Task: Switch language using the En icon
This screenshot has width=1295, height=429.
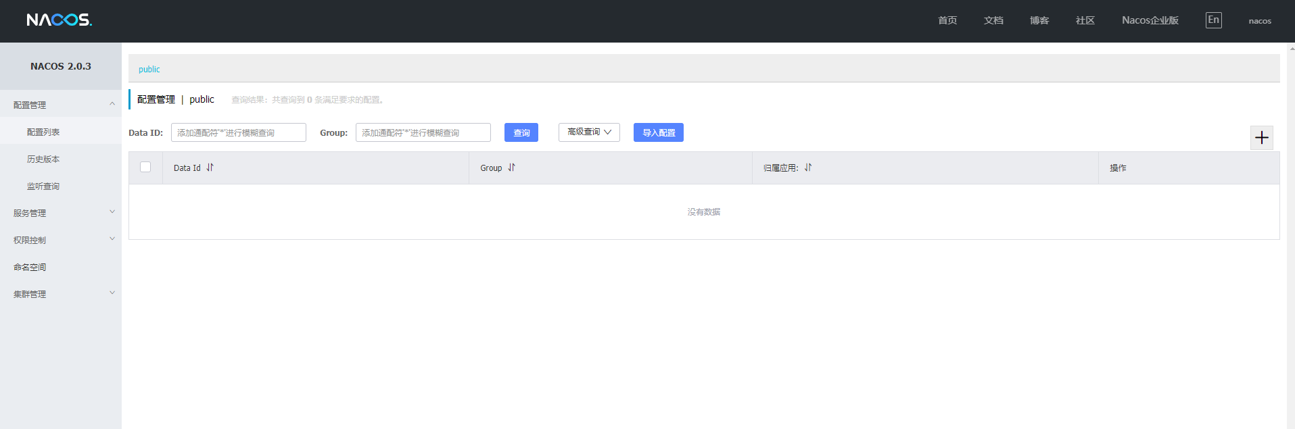Action: click(x=1213, y=20)
